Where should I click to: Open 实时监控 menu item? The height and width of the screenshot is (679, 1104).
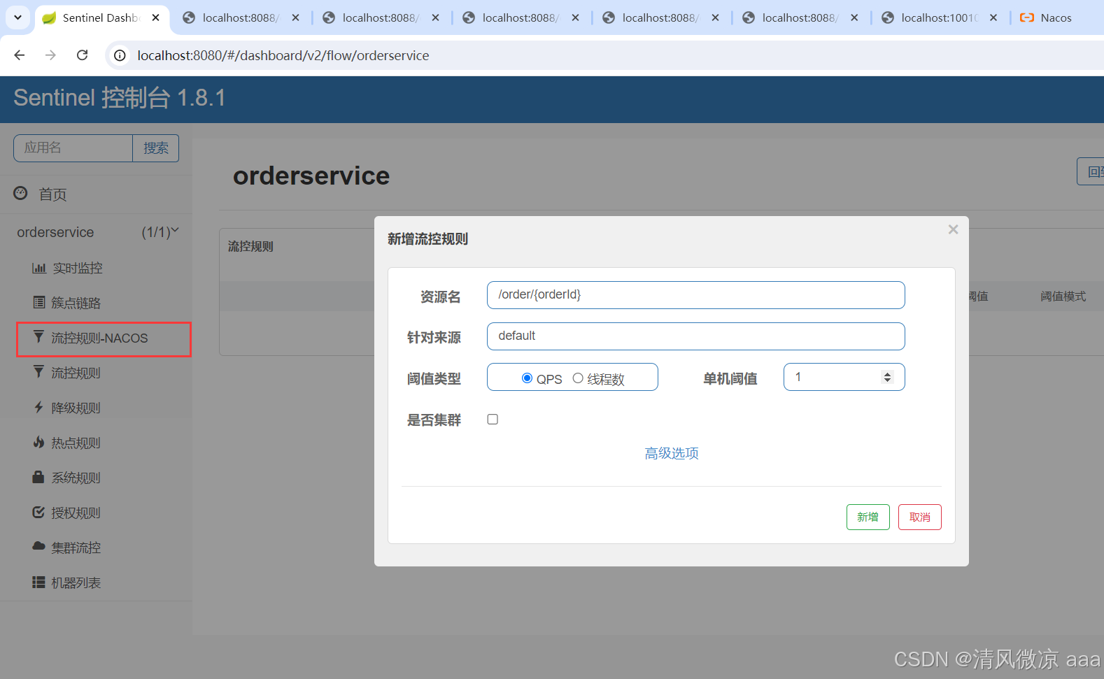tap(77, 268)
